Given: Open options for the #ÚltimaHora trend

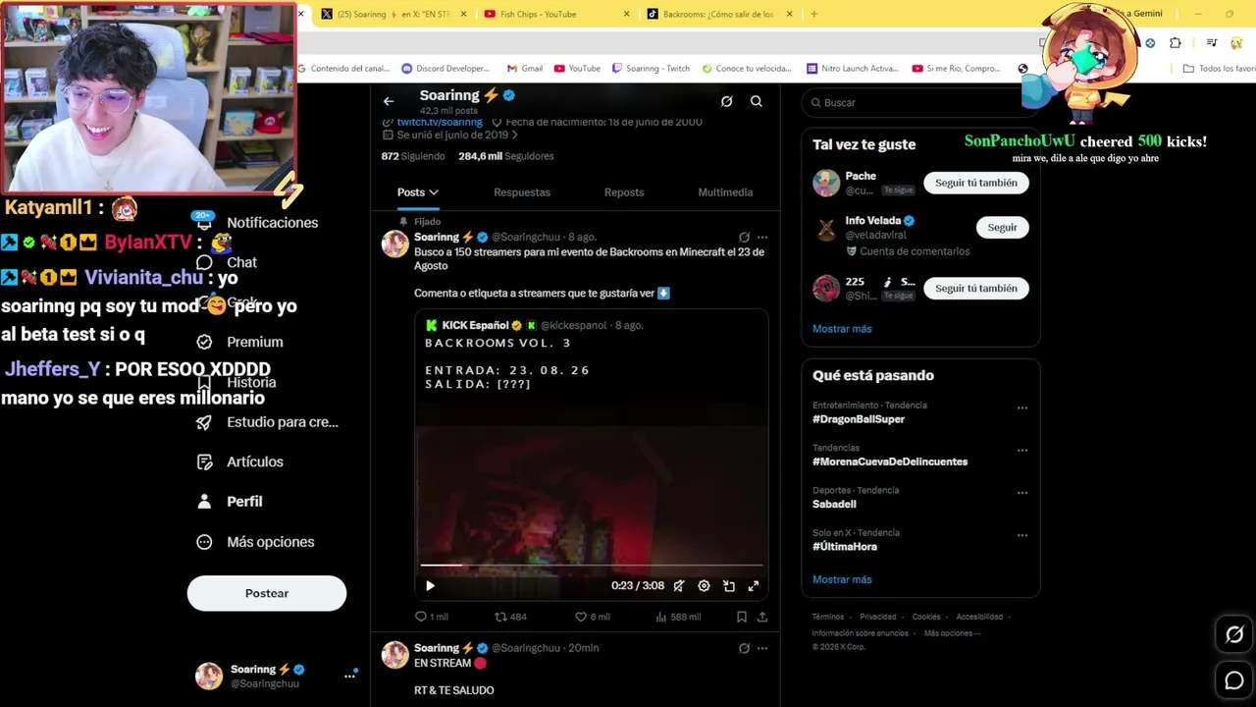Looking at the screenshot, I should (x=1022, y=535).
